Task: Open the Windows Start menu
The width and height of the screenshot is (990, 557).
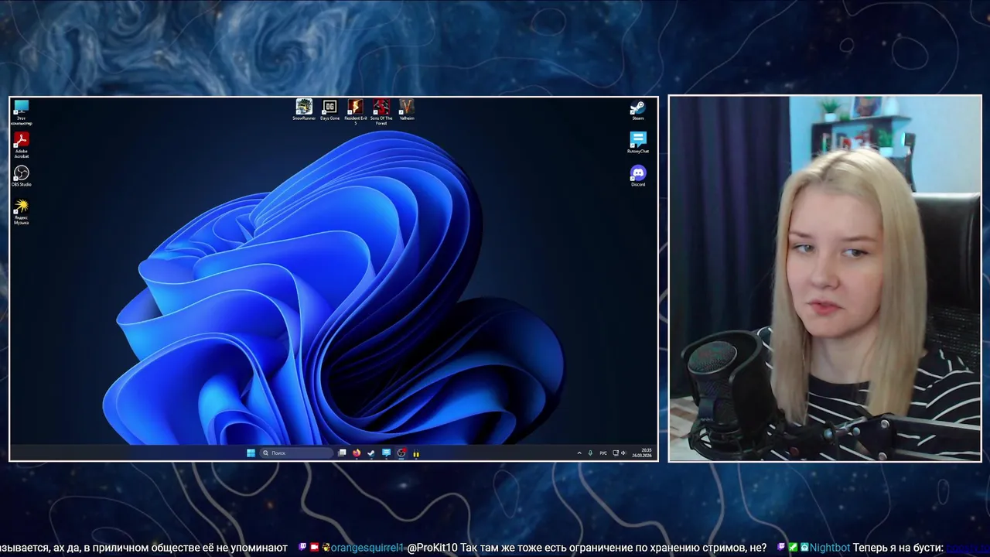Action: pos(251,453)
